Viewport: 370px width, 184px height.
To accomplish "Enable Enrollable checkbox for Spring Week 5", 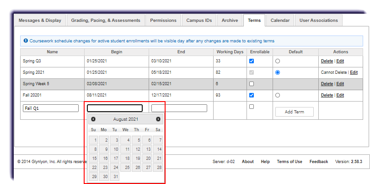I will click(251, 84).
